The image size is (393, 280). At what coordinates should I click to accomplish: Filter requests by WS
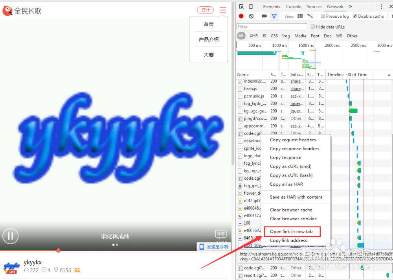pos(339,36)
